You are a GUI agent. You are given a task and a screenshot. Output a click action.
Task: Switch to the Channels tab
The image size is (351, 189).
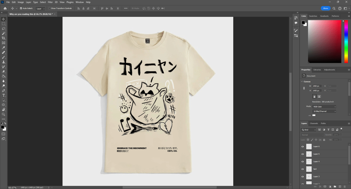(314, 123)
